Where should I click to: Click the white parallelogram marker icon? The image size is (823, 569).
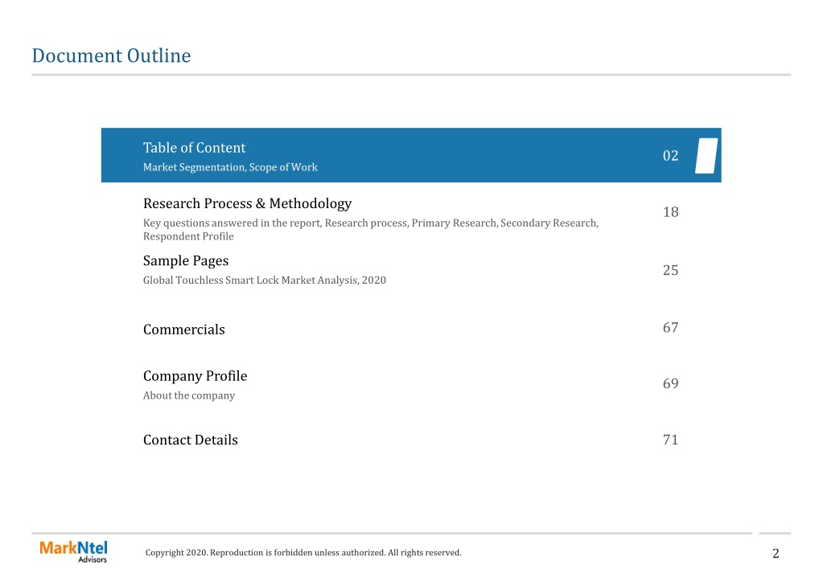coord(706,156)
